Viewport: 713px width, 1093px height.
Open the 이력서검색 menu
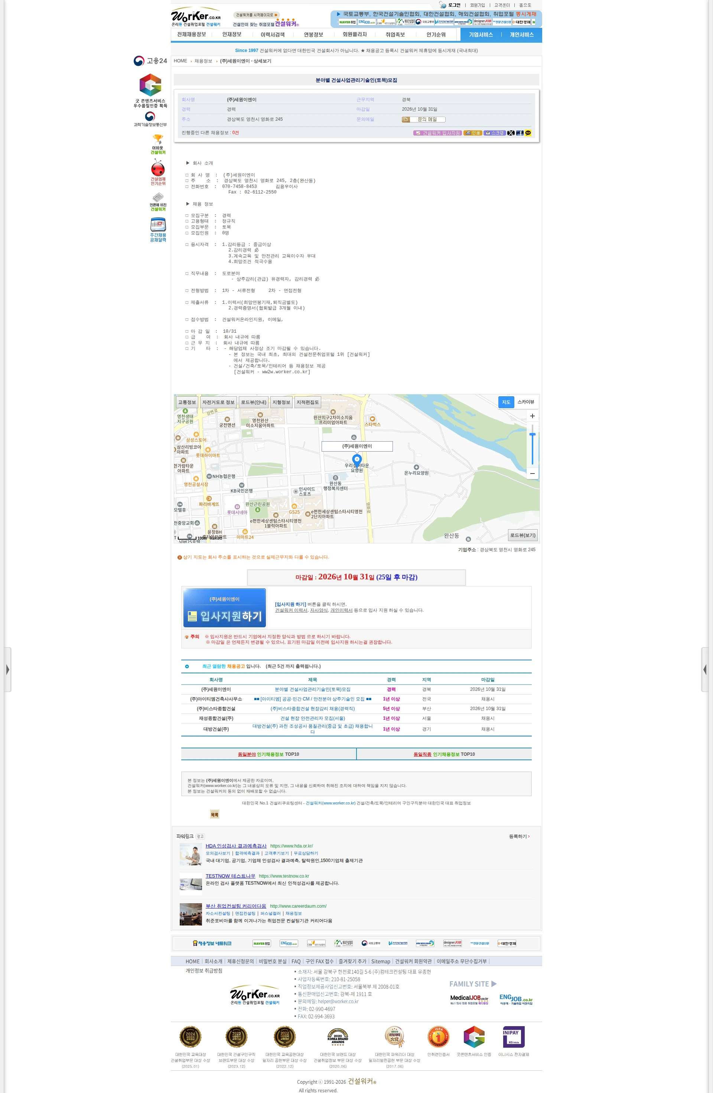(x=273, y=35)
